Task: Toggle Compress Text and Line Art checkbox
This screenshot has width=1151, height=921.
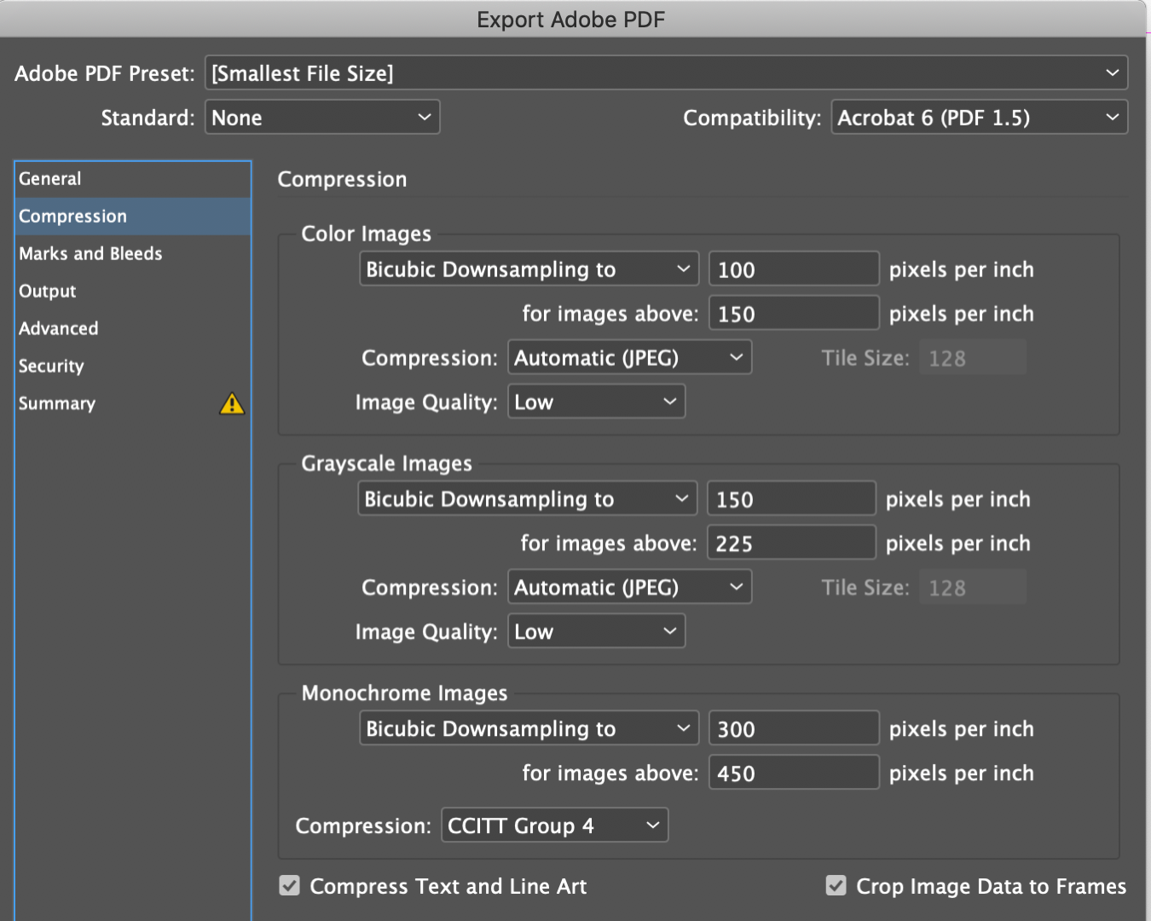Action: tap(290, 886)
